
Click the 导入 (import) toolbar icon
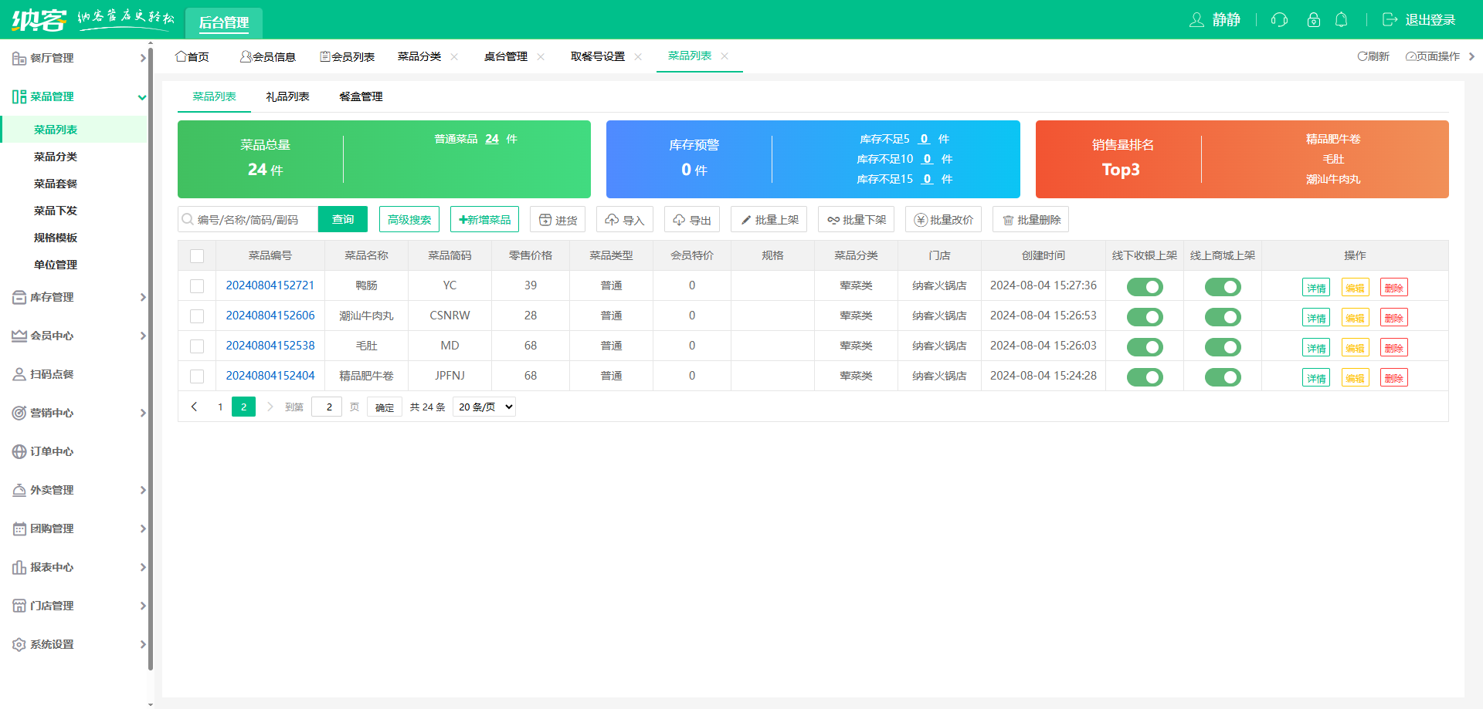coord(624,219)
